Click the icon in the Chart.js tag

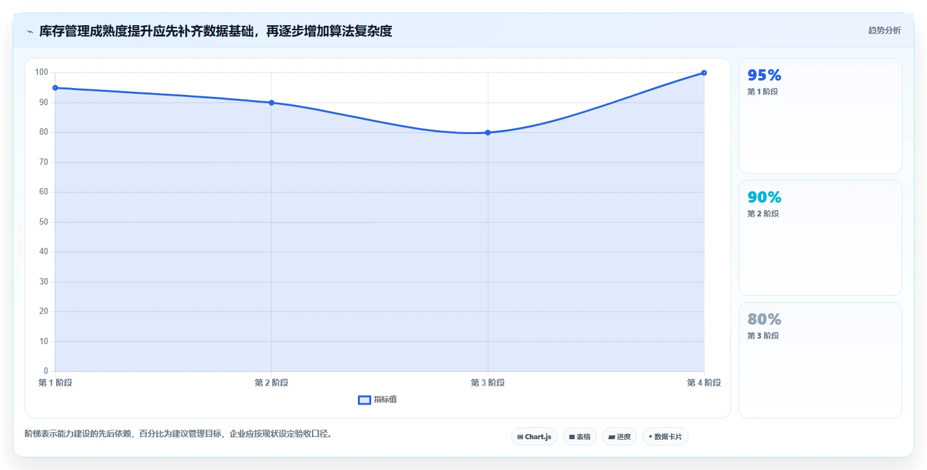click(x=520, y=437)
